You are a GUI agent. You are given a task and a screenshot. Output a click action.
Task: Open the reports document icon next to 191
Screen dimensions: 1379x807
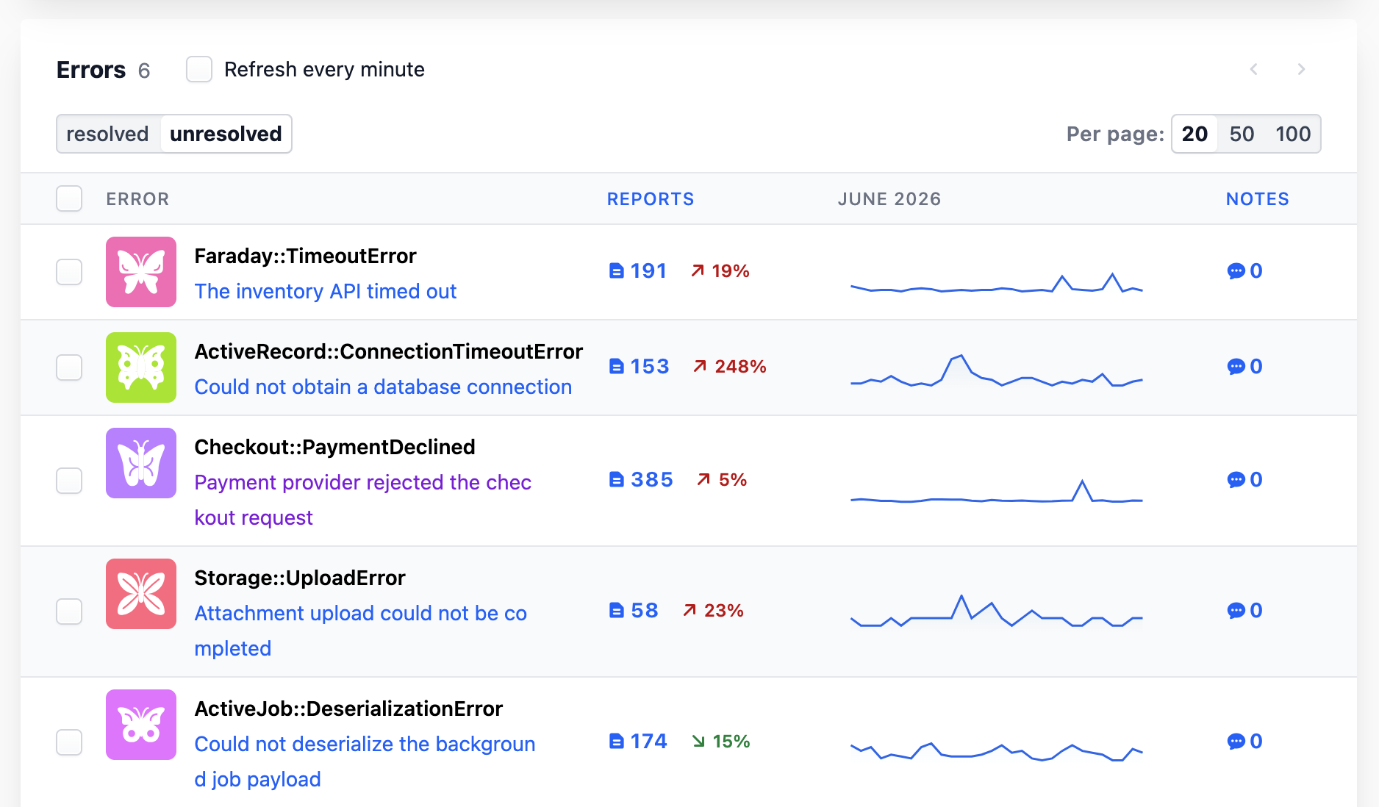pyautogui.click(x=617, y=271)
